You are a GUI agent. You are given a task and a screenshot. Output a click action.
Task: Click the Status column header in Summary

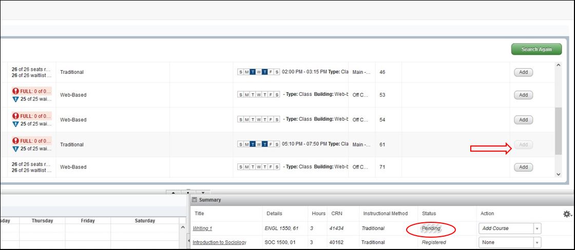point(429,214)
